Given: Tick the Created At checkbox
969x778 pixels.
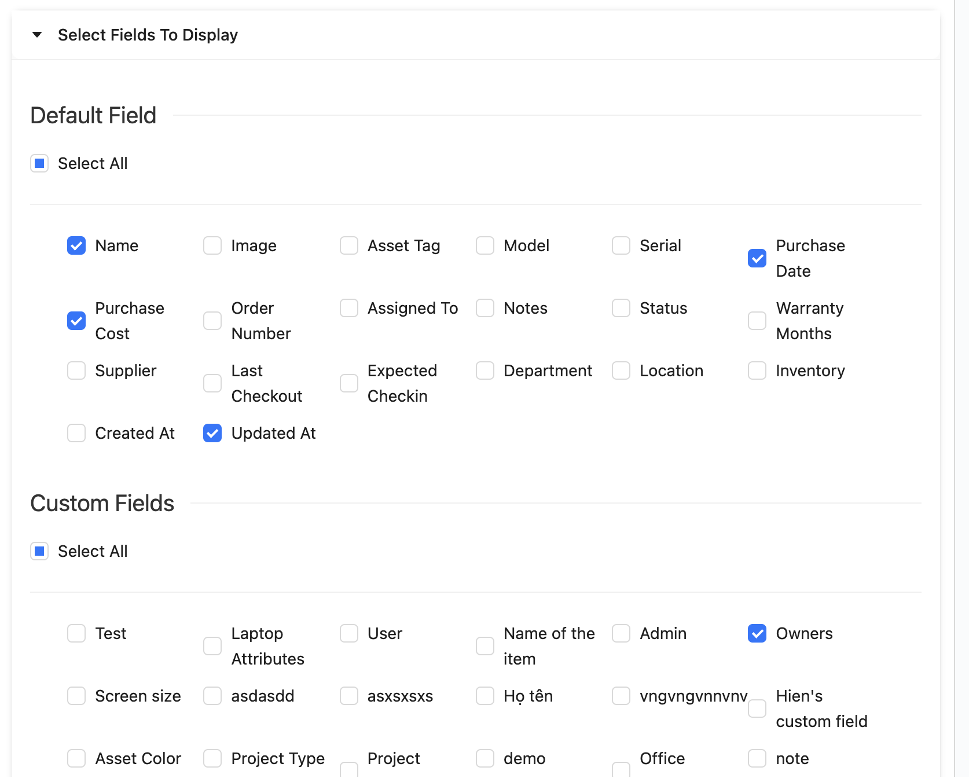Looking at the screenshot, I should [x=76, y=434].
